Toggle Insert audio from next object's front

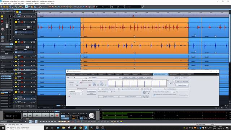(x=154, y=95)
